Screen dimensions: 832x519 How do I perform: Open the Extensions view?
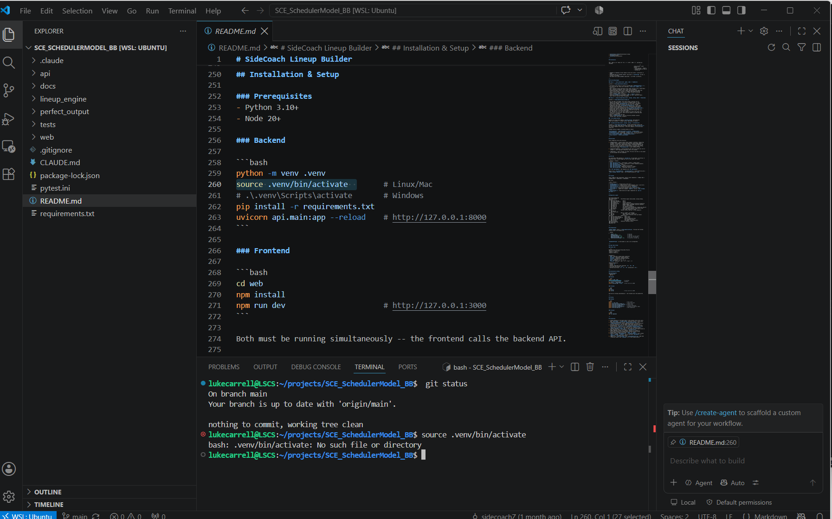(9, 174)
